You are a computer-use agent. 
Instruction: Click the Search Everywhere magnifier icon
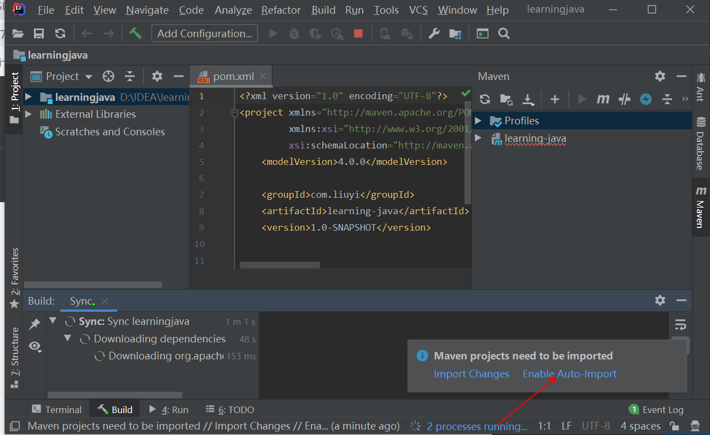pyautogui.click(x=504, y=34)
